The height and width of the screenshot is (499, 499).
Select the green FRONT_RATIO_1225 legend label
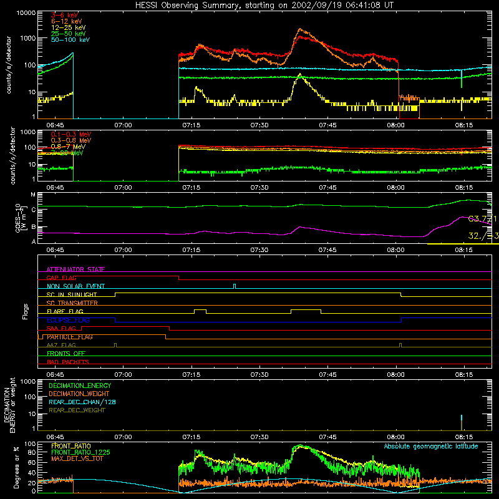[80, 452]
